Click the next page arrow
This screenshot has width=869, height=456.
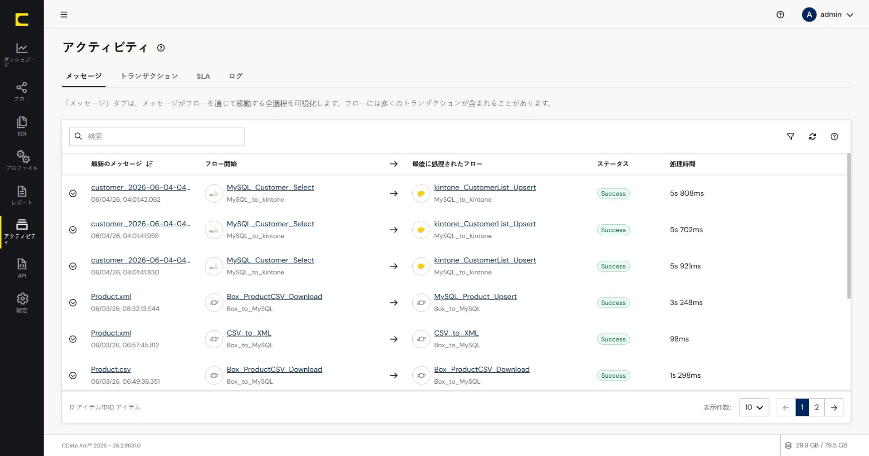click(834, 407)
